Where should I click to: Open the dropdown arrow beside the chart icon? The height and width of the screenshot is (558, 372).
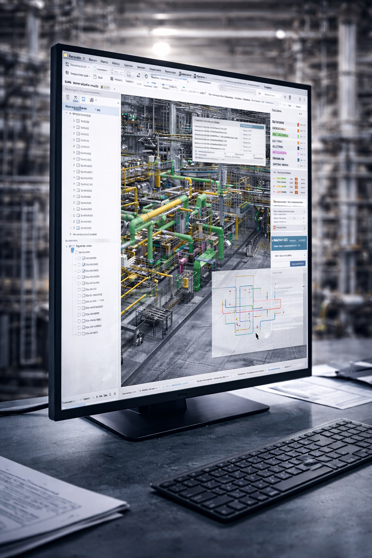coord(96,100)
